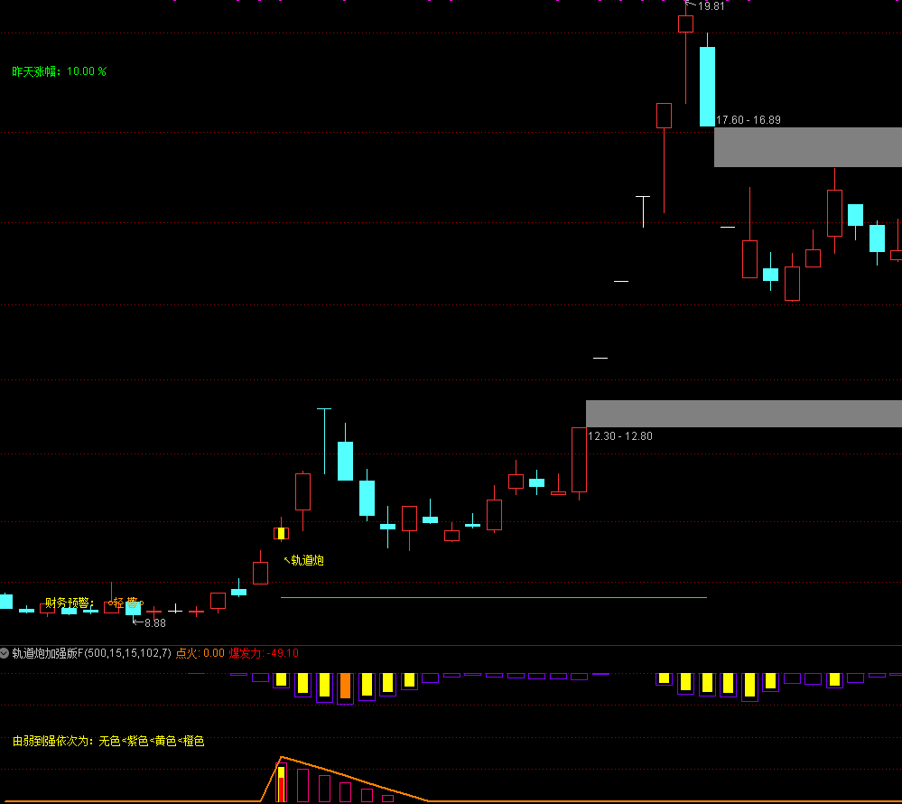Image resolution: width=902 pixels, height=804 pixels.
Task: Click the 轻警 warning marker
Action: [126, 603]
